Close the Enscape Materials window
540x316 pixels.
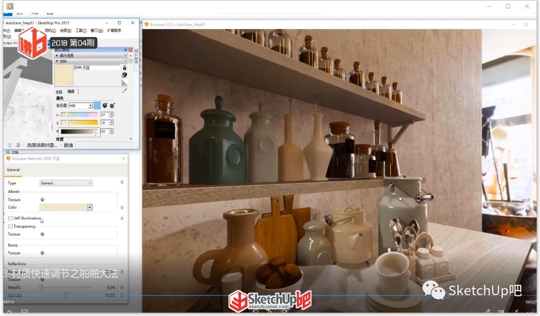point(123,158)
